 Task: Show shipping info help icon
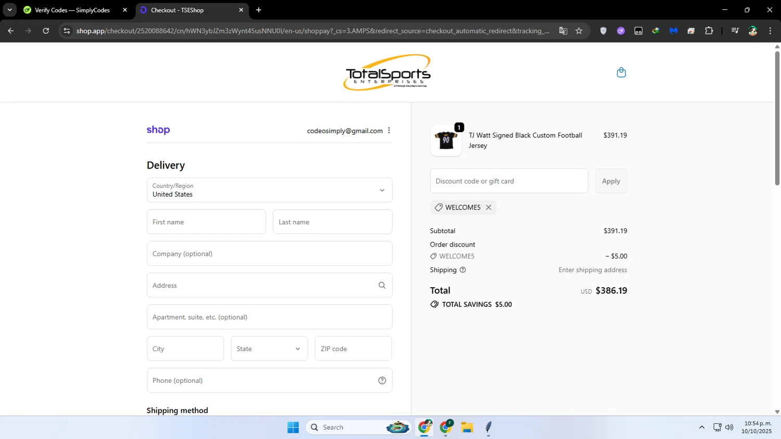(463, 270)
